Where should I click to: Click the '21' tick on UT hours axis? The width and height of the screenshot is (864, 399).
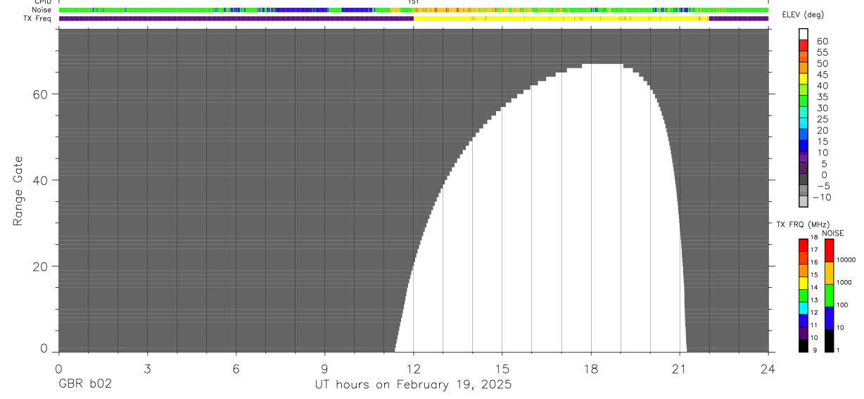[x=679, y=369]
